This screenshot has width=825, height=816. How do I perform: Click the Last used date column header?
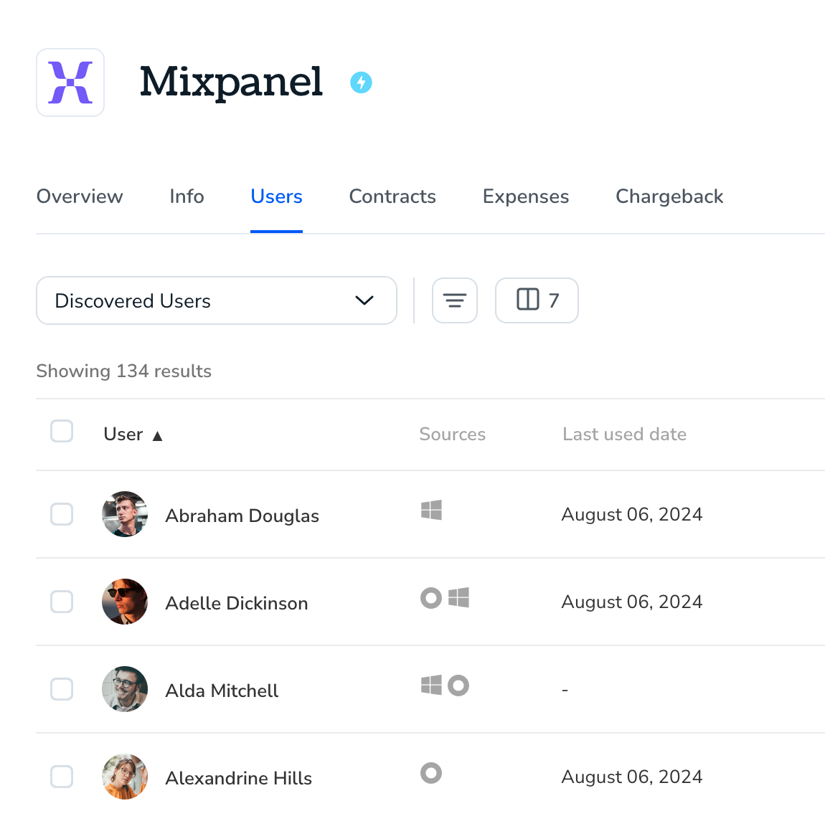(625, 435)
